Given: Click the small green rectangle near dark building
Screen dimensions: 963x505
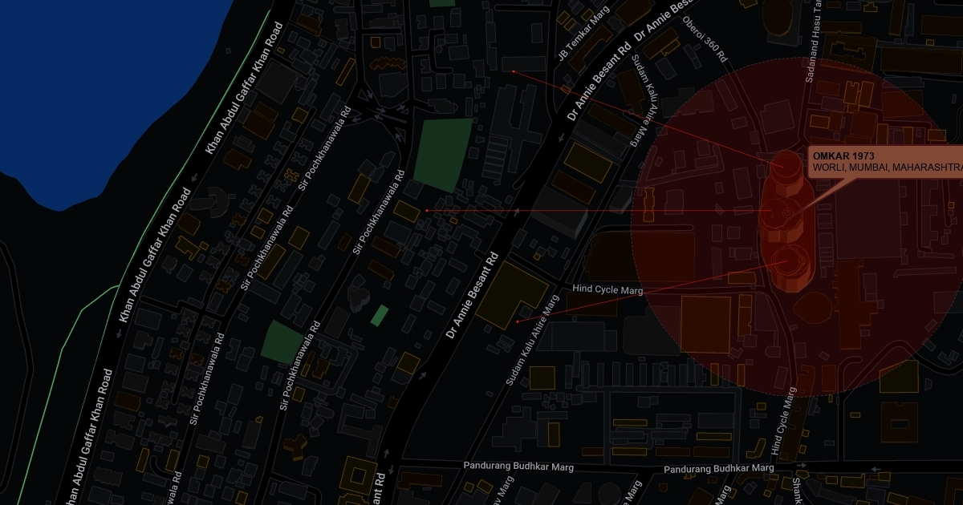Looking at the screenshot, I should coord(379,315).
